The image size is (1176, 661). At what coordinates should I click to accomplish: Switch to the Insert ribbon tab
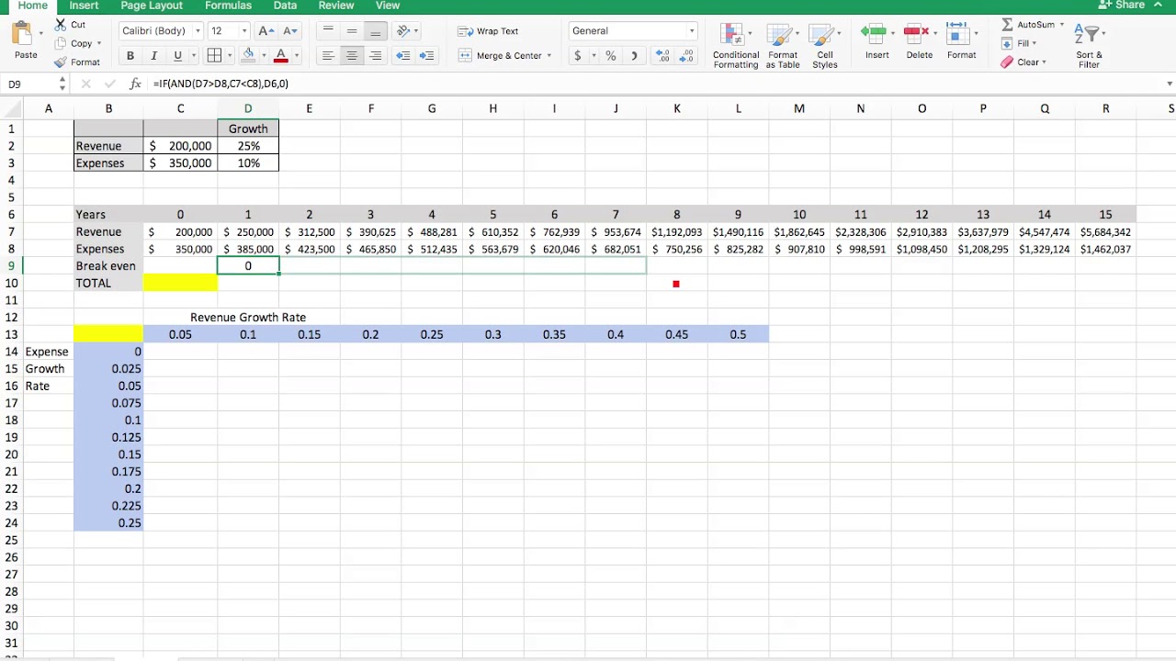pyautogui.click(x=84, y=6)
